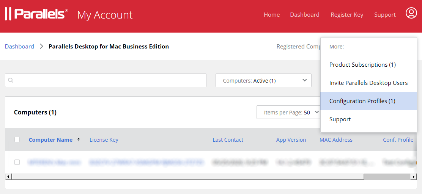Image resolution: width=422 pixels, height=194 pixels.
Task: Click the horizontal scrollbar right arrow
Action: click(x=414, y=177)
